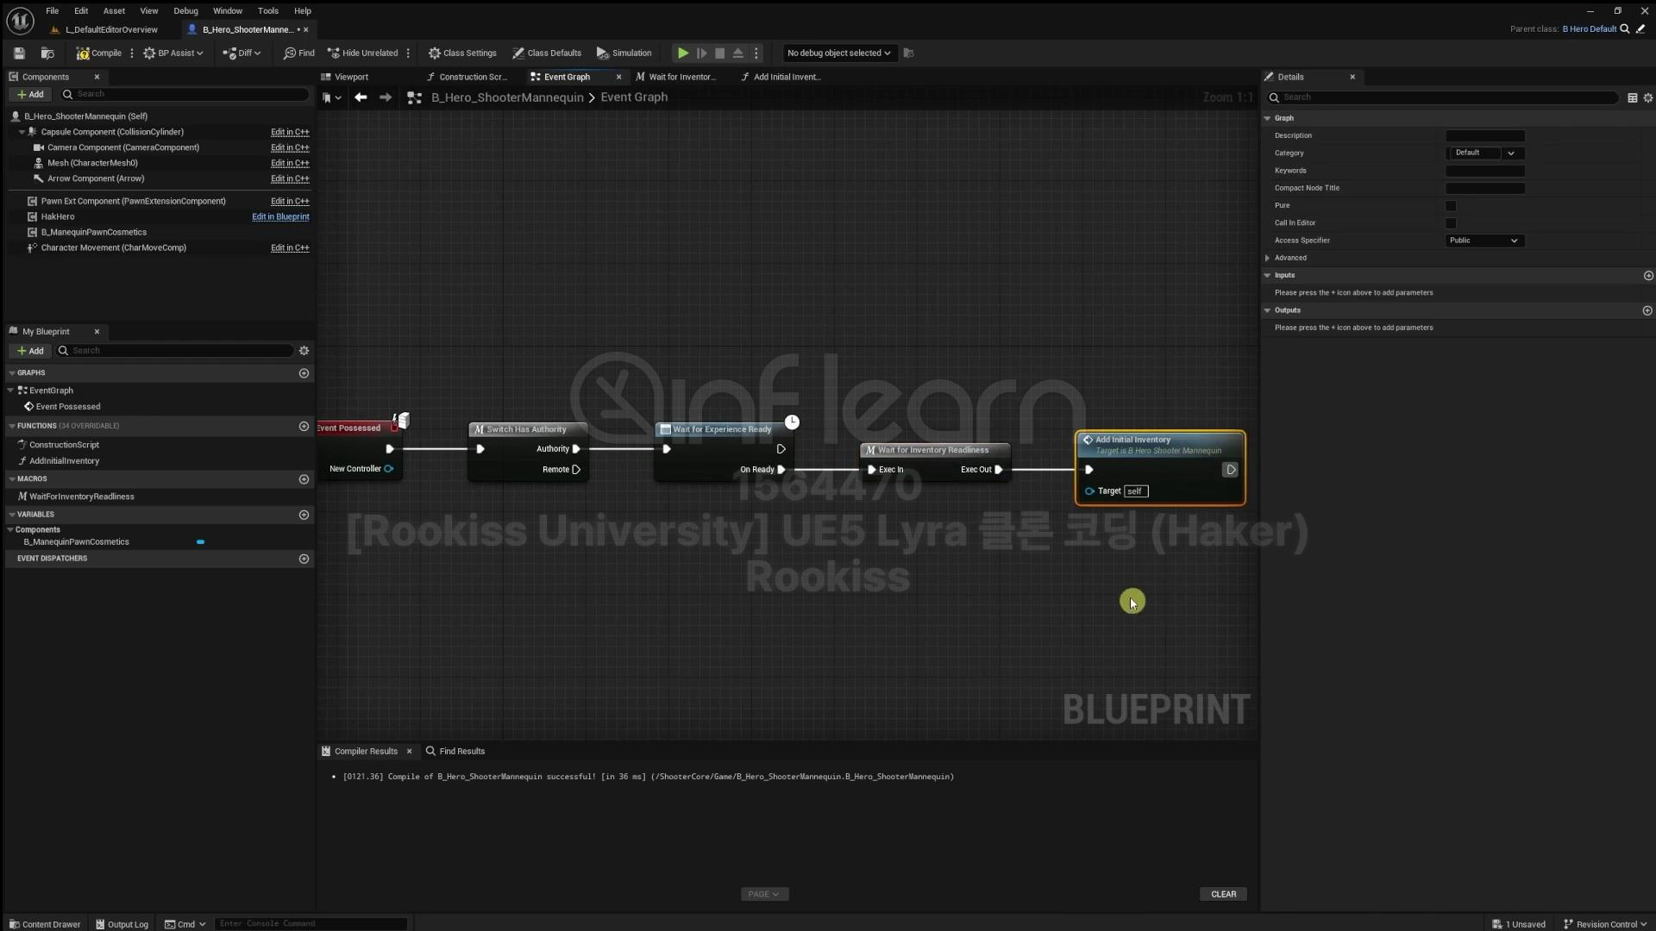Enable the Call In Editor checkbox

(1451, 223)
